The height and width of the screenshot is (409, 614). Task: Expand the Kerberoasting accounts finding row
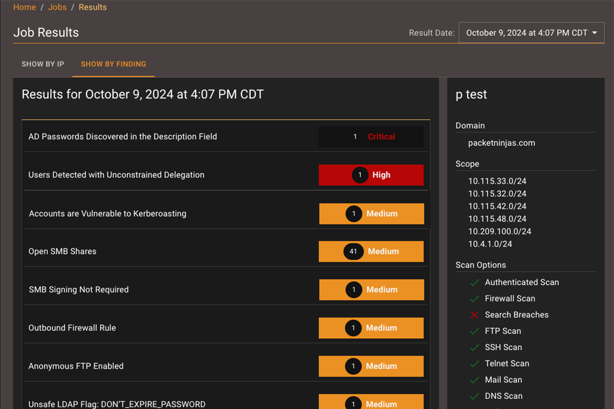click(x=107, y=214)
